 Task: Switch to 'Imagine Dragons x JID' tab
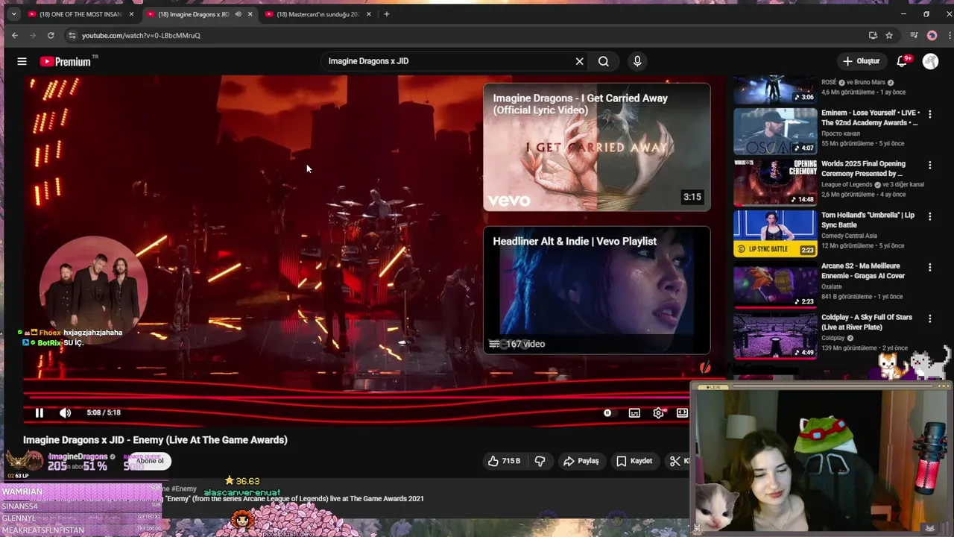tap(192, 14)
